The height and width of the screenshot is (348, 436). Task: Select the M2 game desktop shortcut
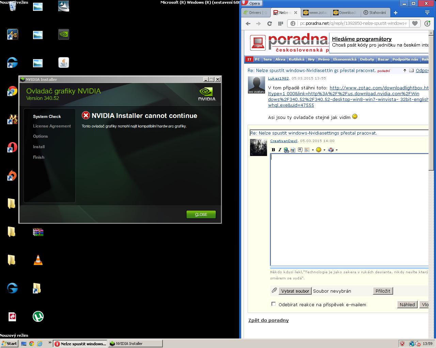point(12,119)
